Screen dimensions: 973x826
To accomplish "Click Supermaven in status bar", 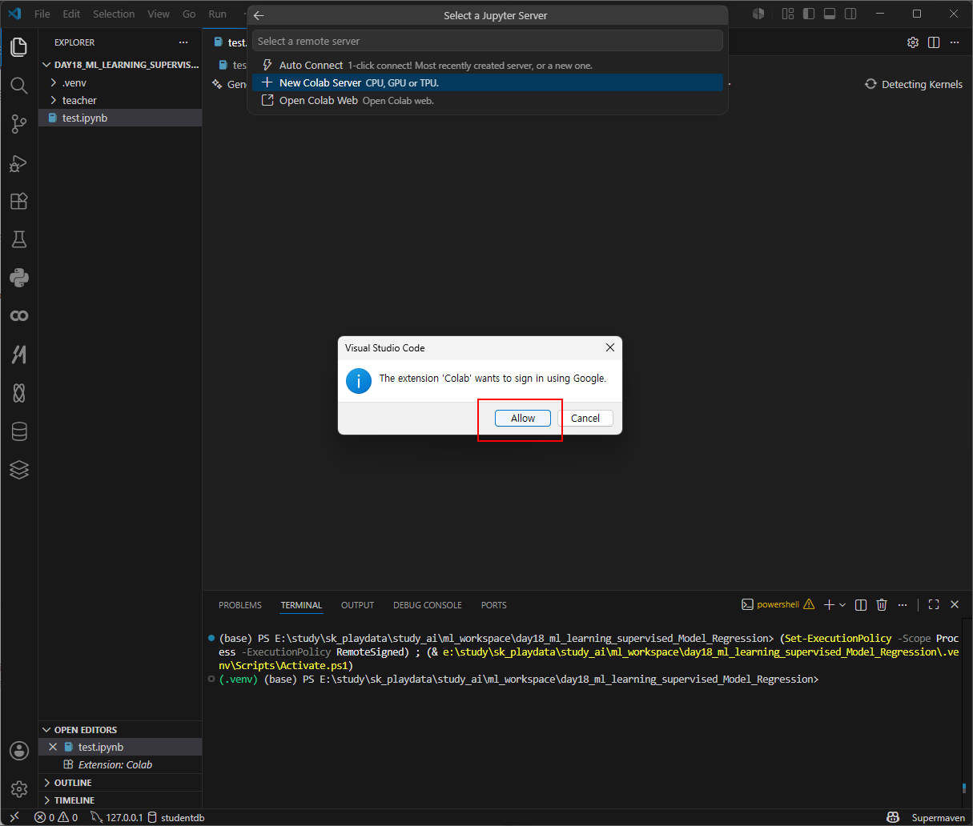I will tap(938, 817).
